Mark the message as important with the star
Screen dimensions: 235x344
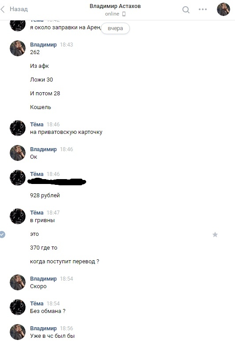click(215, 235)
